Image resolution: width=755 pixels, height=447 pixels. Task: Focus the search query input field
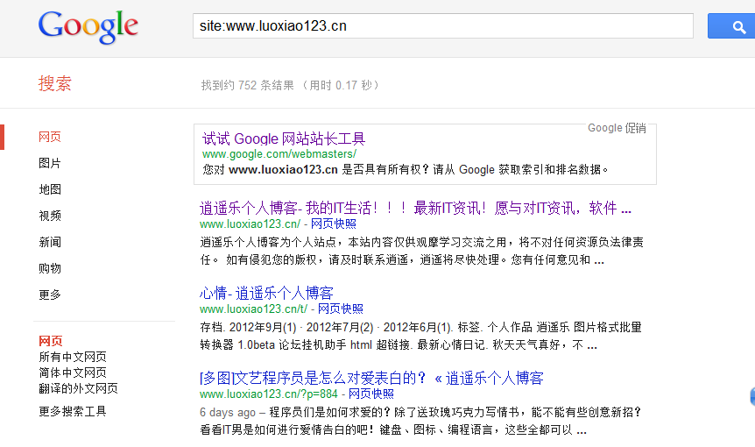443,26
